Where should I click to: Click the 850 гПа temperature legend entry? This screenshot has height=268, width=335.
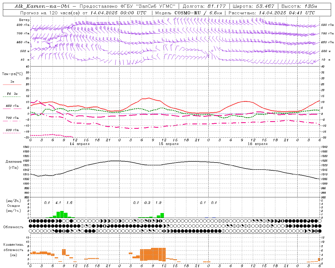click(12, 106)
